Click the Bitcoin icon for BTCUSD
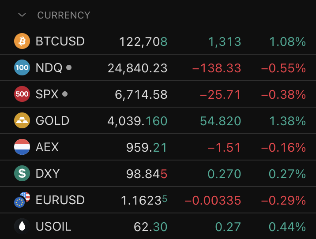 point(22,41)
